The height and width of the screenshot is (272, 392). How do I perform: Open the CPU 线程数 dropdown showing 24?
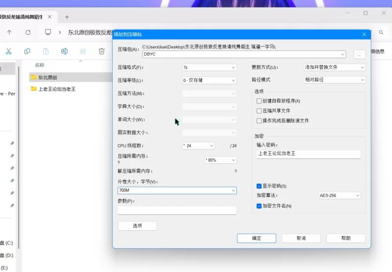click(198, 146)
